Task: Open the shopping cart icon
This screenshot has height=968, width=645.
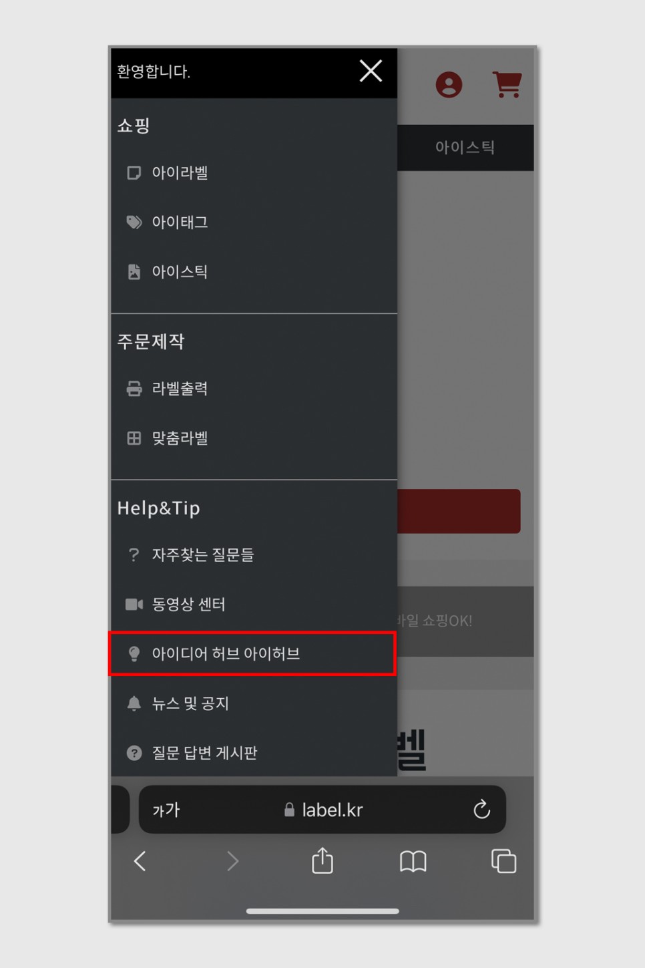Action: (x=507, y=85)
